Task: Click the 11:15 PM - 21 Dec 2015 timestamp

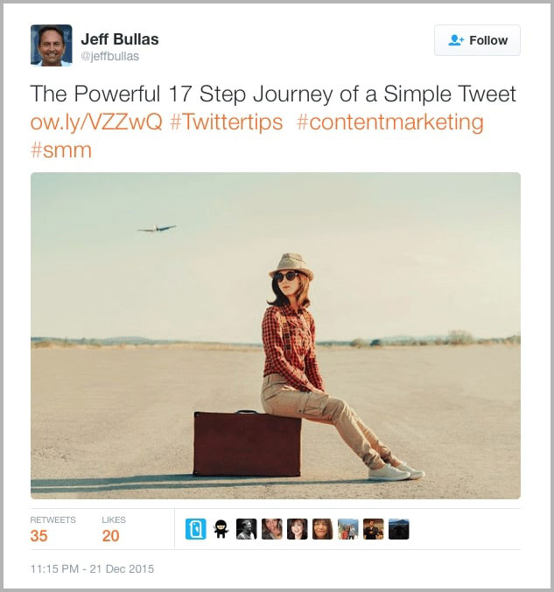Action: point(92,568)
